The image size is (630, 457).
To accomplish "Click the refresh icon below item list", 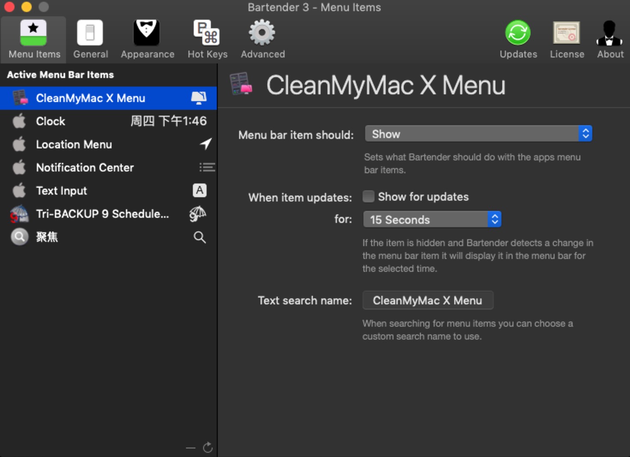I will click(x=208, y=448).
